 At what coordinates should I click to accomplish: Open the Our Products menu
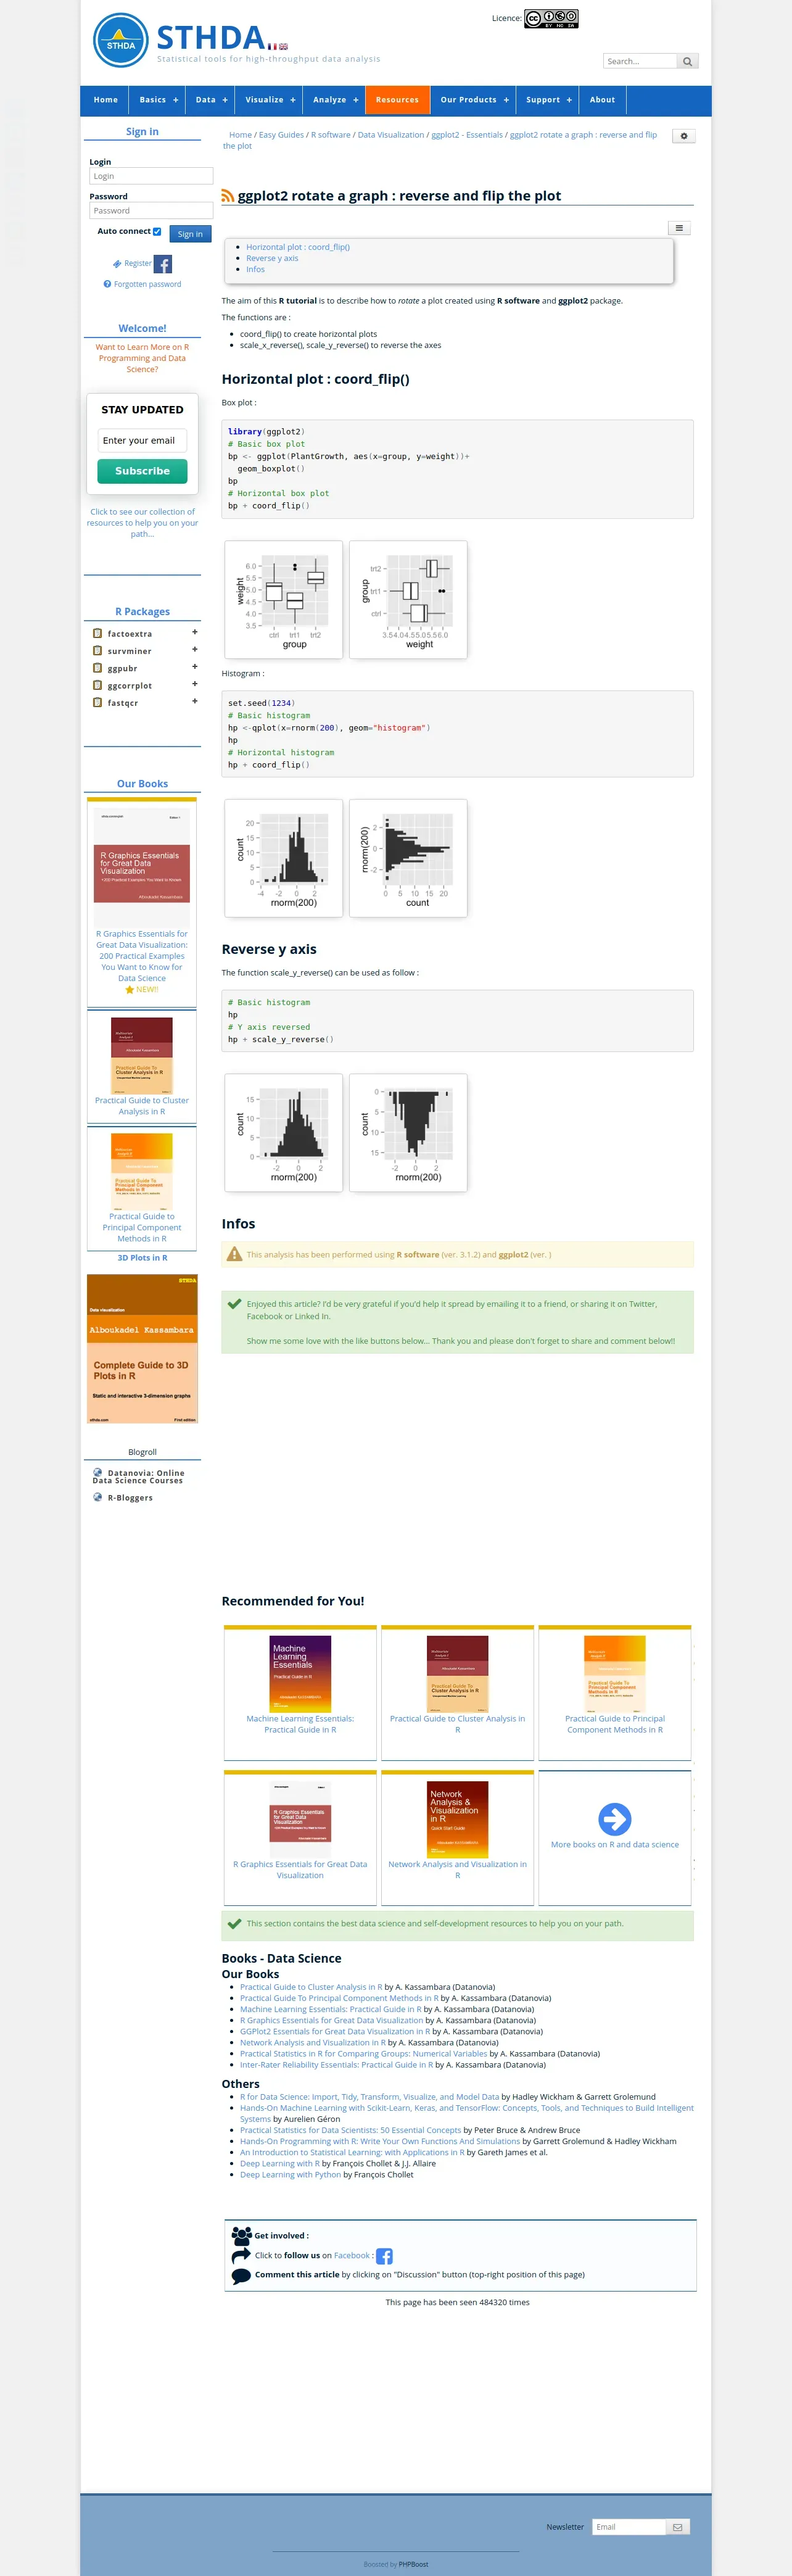pos(474,100)
